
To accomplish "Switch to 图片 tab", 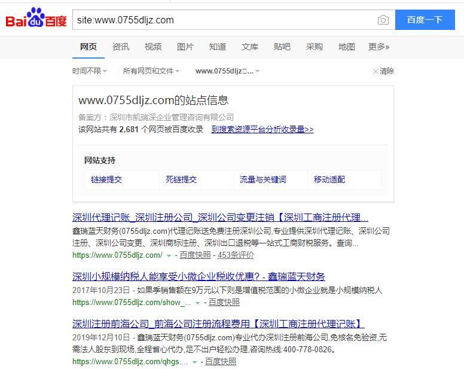I will 185,47.
